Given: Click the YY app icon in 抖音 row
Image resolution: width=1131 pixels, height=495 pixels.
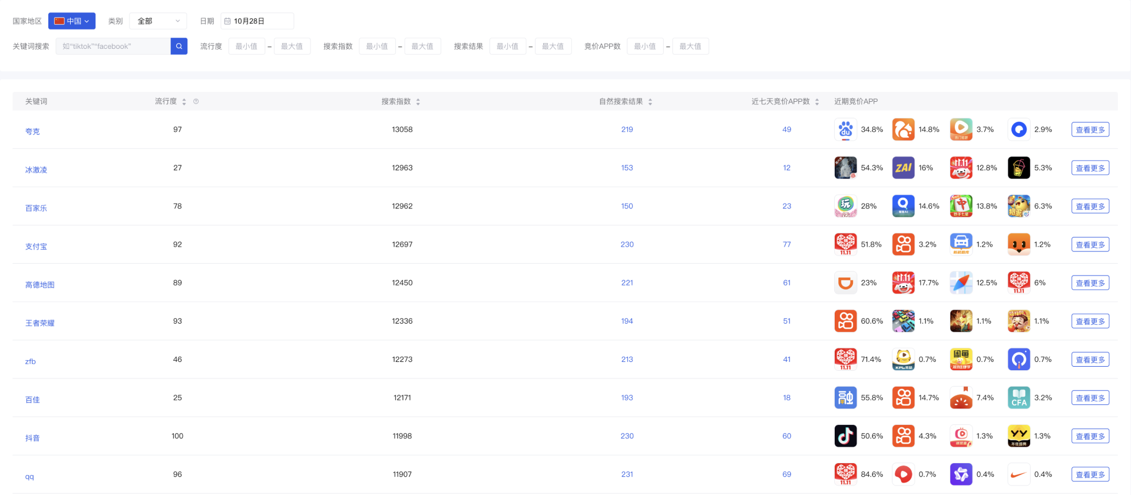Looking at the screenshot, I should coord(1018,436).
